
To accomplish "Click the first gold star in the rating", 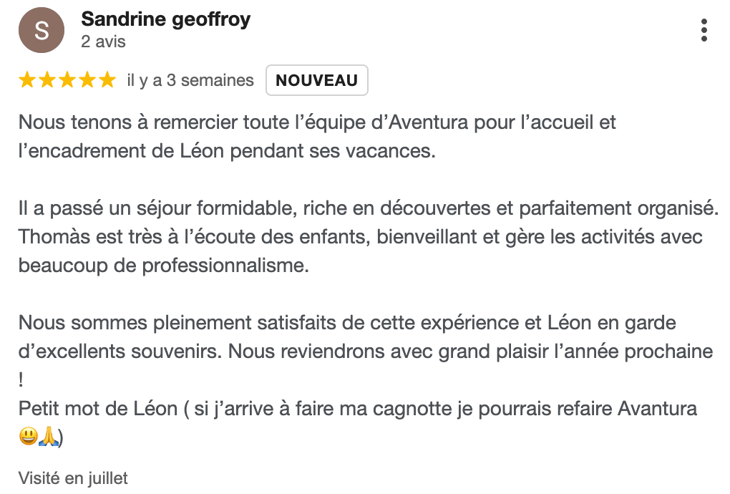I will [27, 80].
